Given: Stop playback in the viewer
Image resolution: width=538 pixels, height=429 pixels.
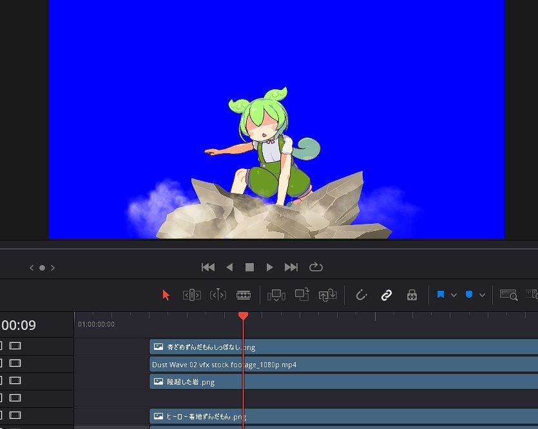Looking at the screenshot, I should point(249,267).
